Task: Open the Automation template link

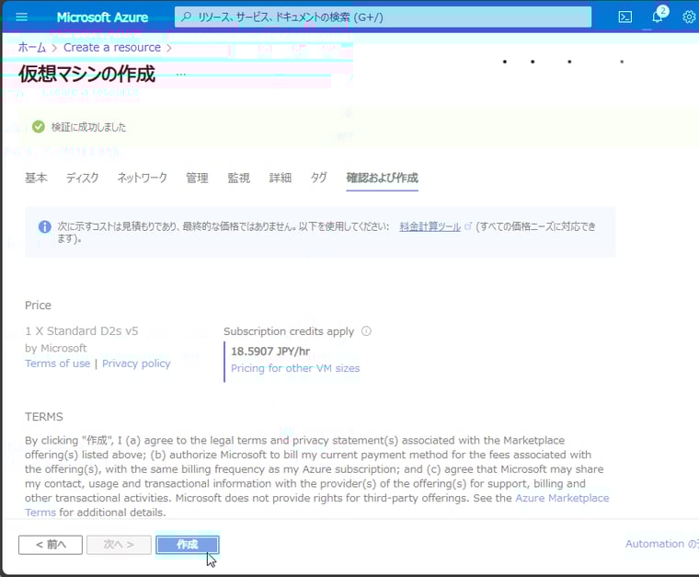Action: tap(661, 544)
